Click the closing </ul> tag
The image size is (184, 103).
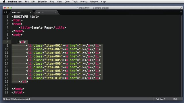(23, 82)
